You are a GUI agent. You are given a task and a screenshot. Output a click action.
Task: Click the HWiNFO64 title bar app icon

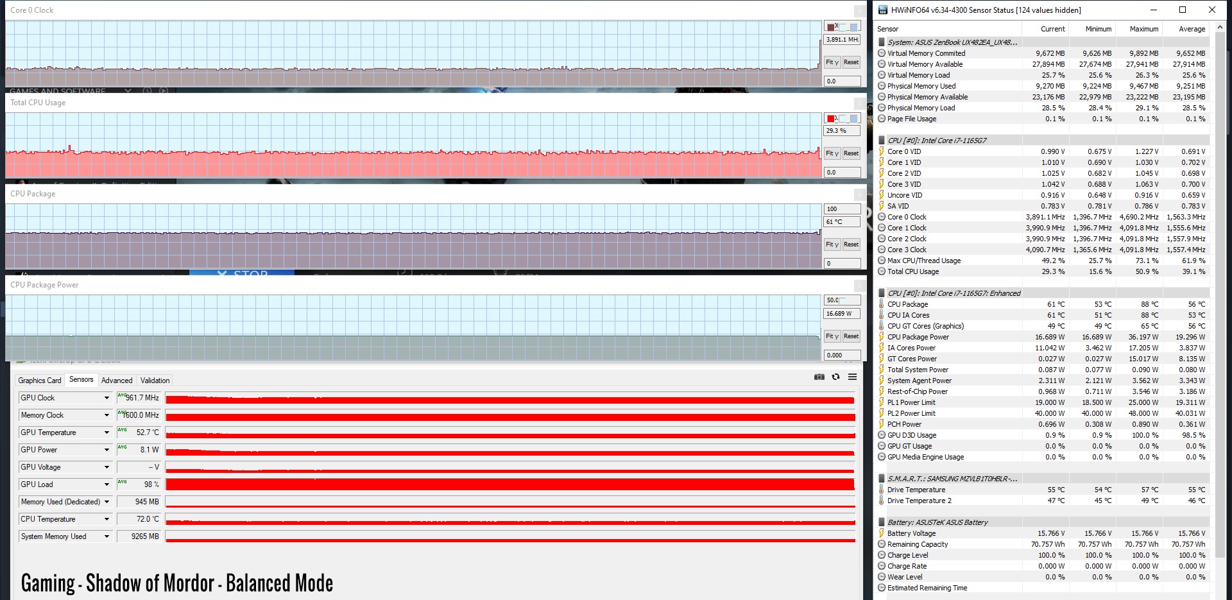point(883,10)
